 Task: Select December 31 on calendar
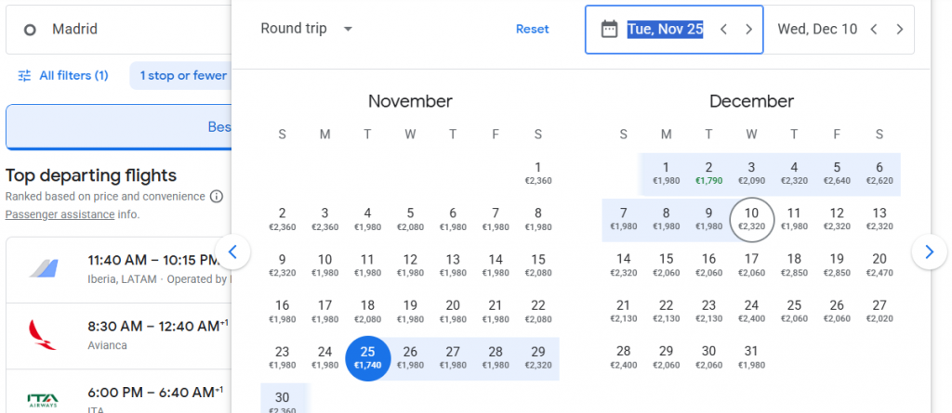pyautogui.click(x=751, y=357)
